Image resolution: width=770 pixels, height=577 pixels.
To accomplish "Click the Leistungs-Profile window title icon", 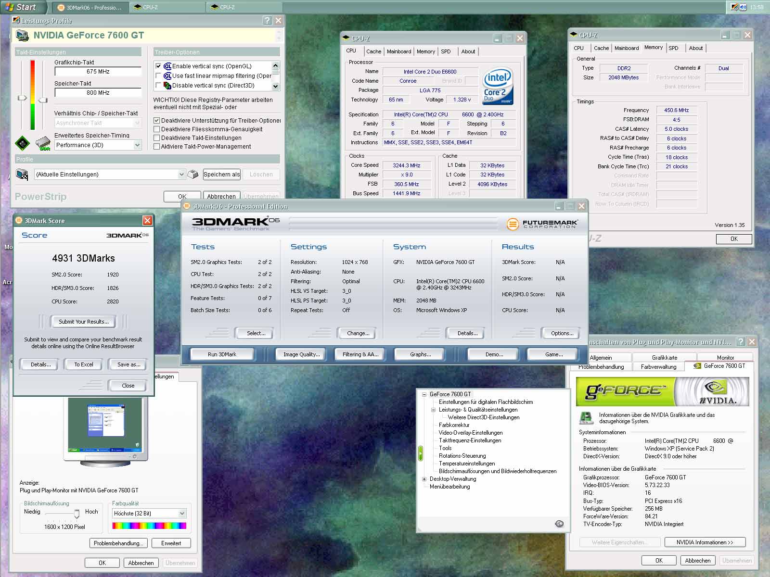I will [x=16, y=20].
